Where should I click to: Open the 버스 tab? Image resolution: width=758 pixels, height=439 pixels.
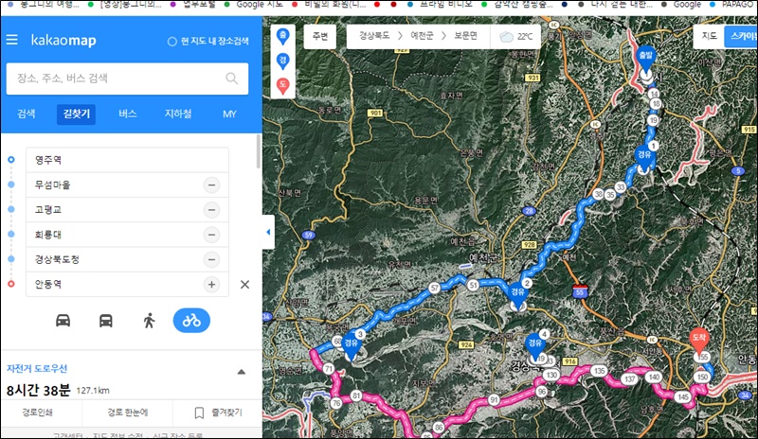(x=128, y=114)
